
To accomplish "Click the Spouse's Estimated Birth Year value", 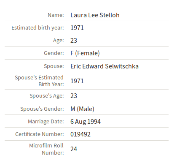I will 77,81.
